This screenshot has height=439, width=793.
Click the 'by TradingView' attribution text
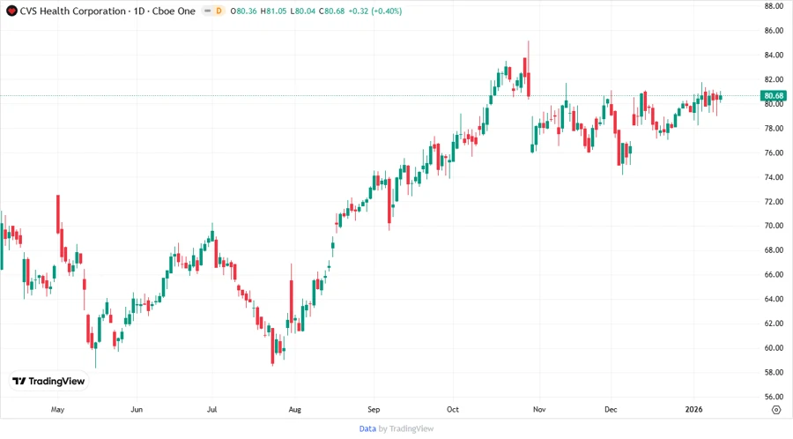[406, 429]
